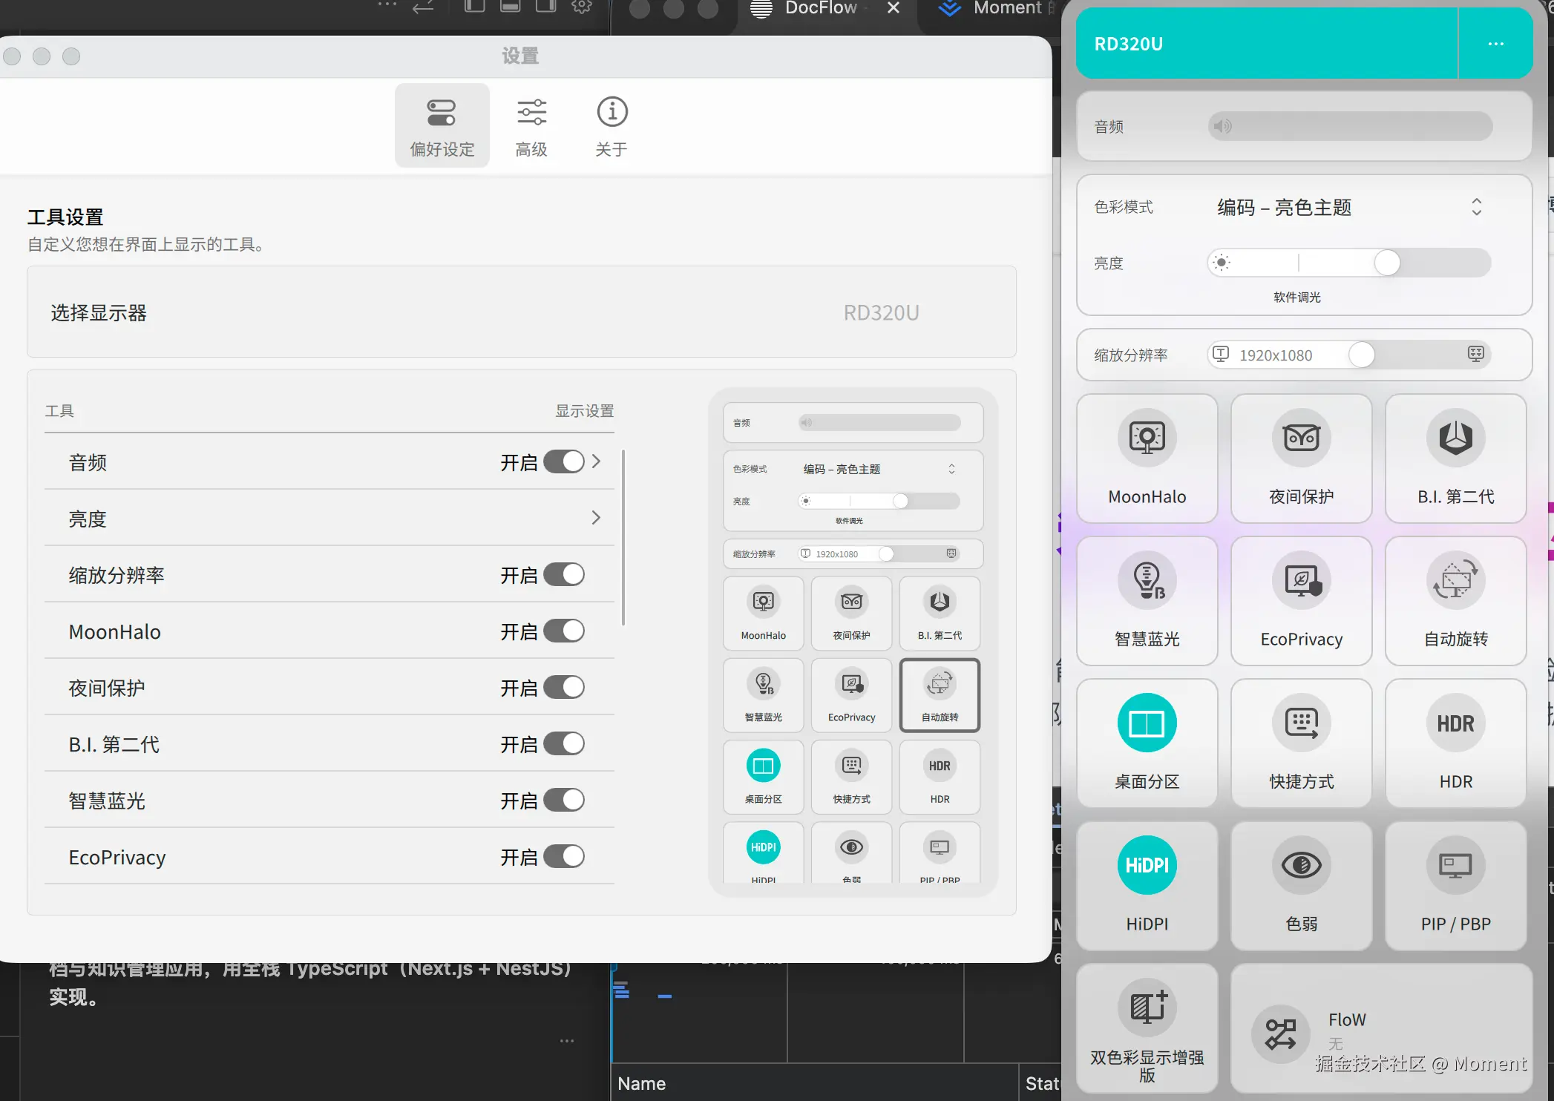Select the B.I. 第二代 tile icon
The height and width of the screenshot is (1101, 1554).
(1455, 438)
